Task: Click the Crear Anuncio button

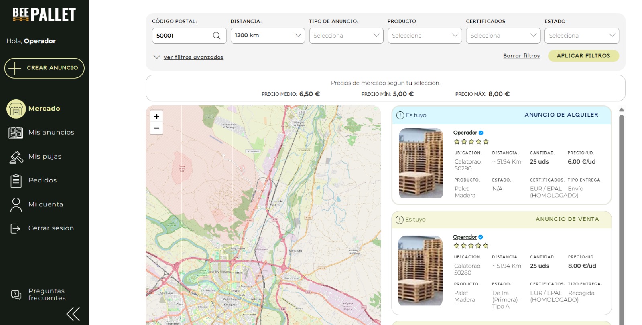Action: pyautogui.click(x=45, y=68)
